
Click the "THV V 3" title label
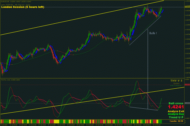coord(176,81)
